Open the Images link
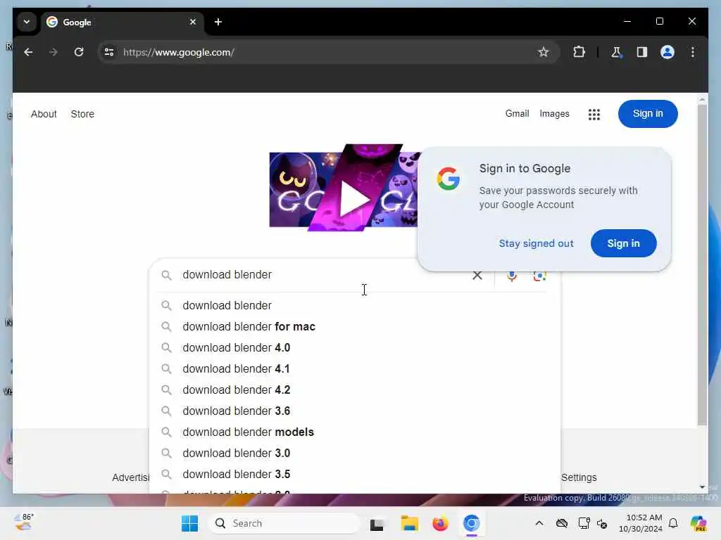The height and width of the screenshot is (540, 721). click(x=554, y=113)
